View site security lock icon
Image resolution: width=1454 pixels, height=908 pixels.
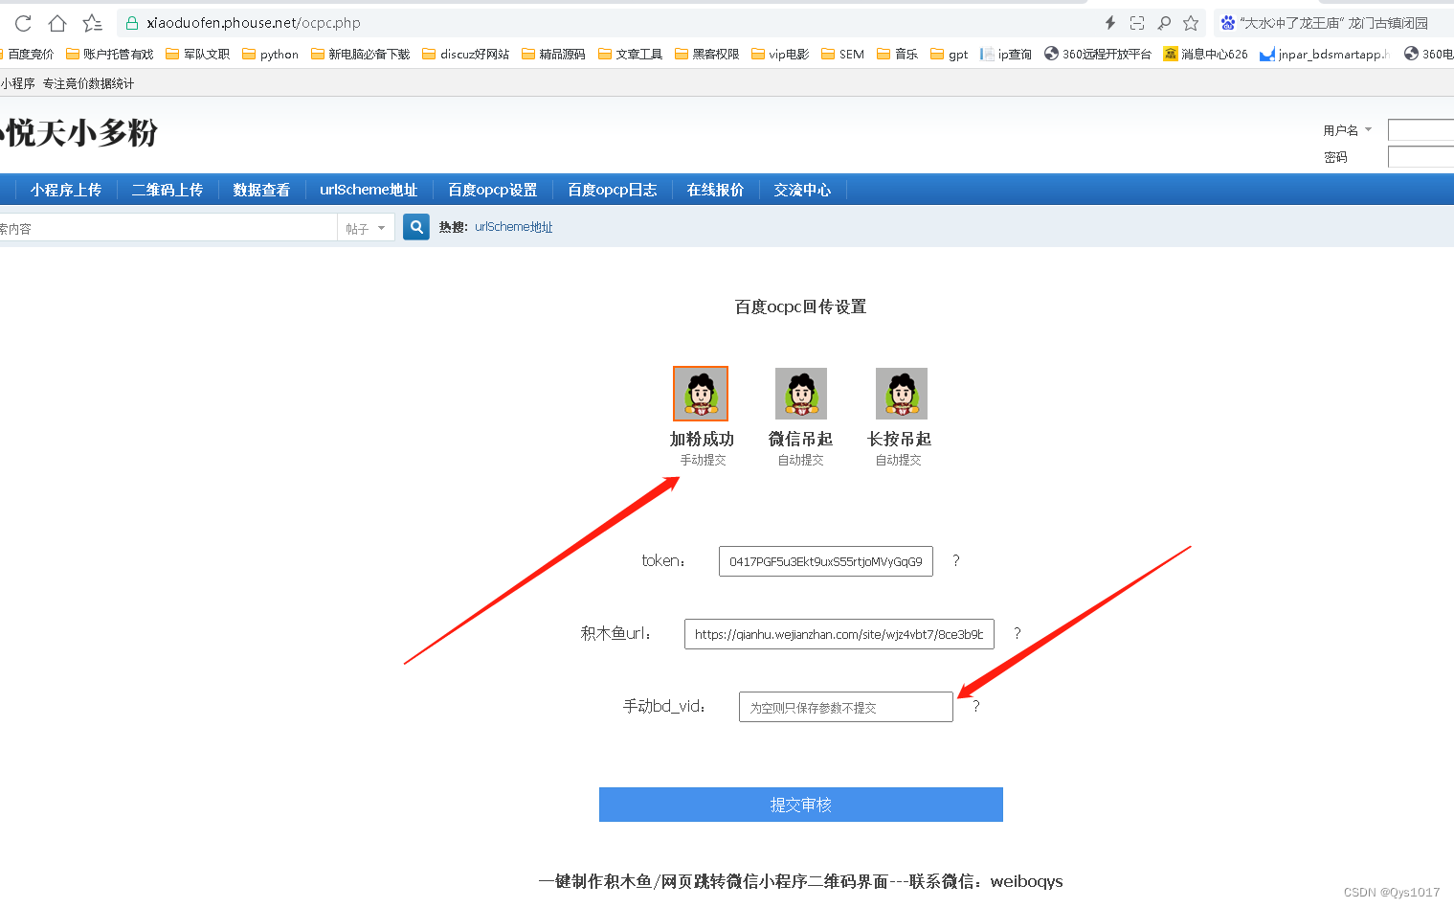tap(132, 23)
